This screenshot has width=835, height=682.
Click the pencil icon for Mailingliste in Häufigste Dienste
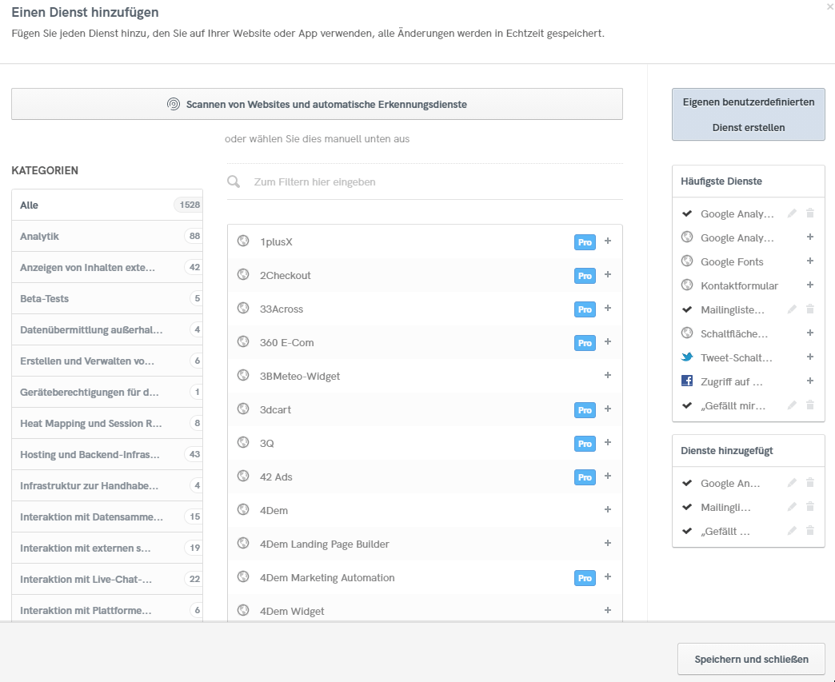pos(792,309)
